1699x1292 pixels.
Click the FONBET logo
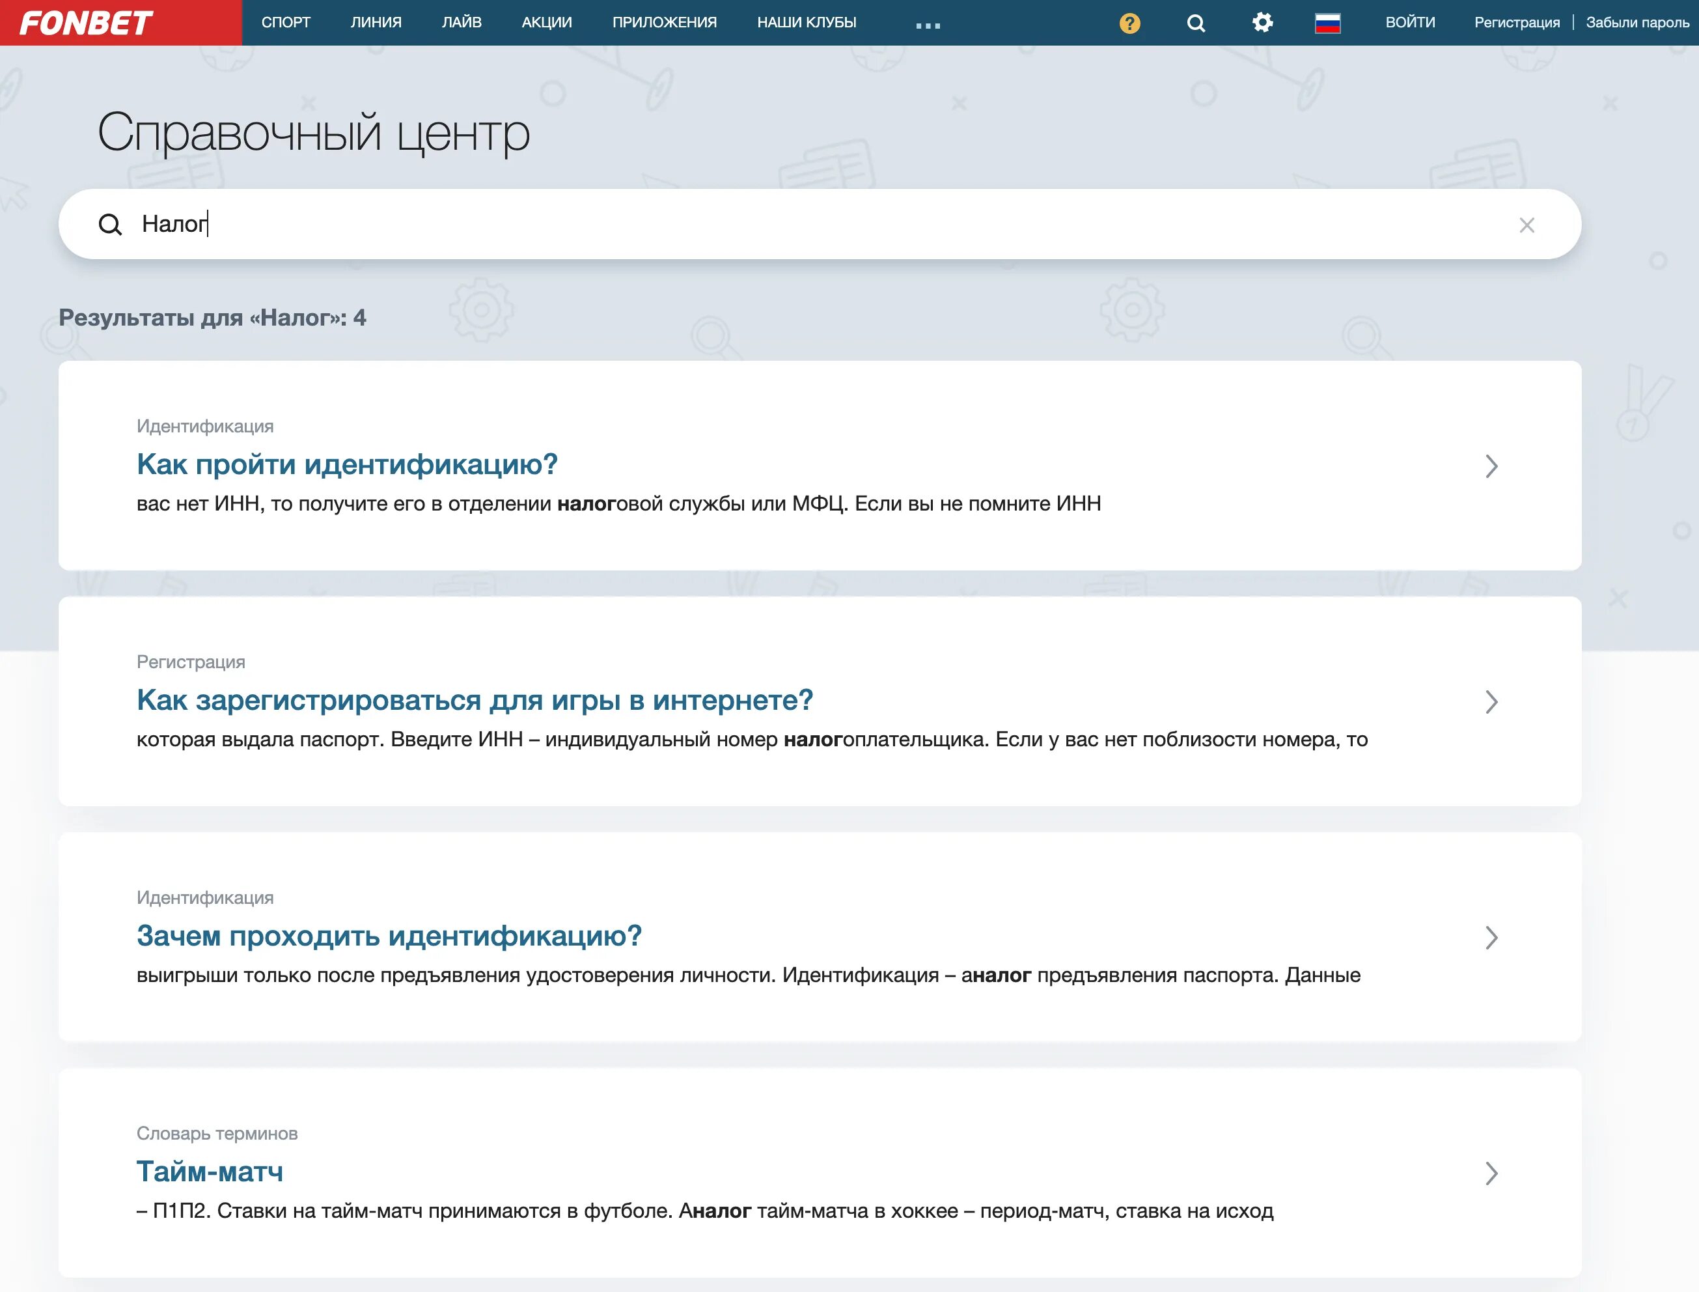[x=86, y=23]
